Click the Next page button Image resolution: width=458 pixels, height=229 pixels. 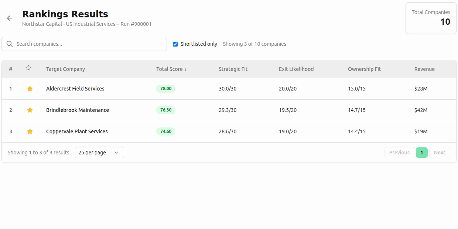click(x=440, y=153)
